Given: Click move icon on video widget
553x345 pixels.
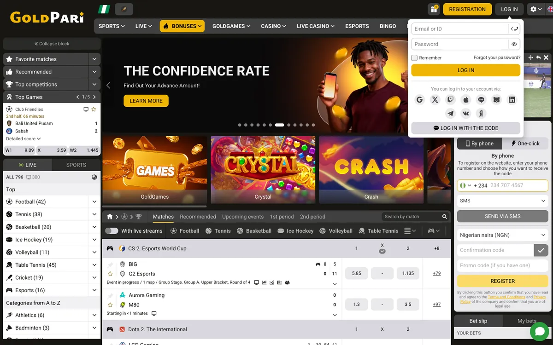Looking at the screenshot, I should pos(530,57).
